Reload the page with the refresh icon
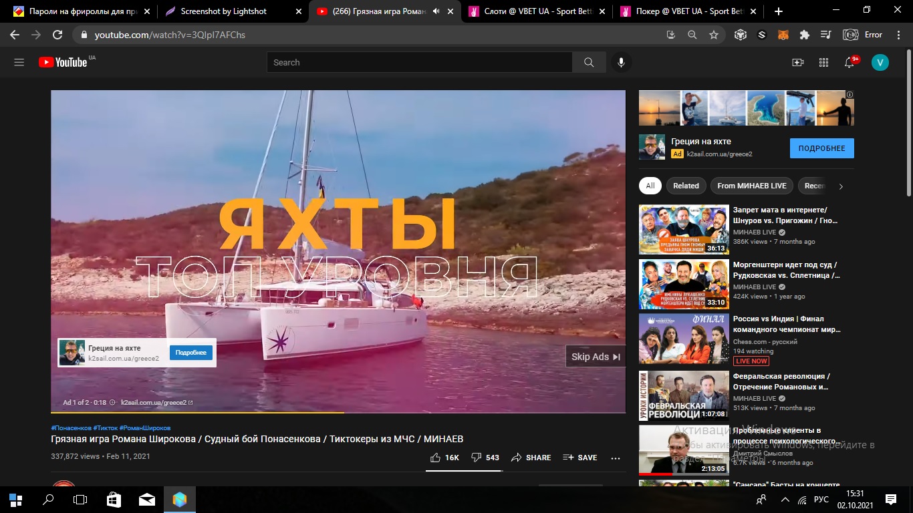913x513 pixels. [x=57, y=35]
